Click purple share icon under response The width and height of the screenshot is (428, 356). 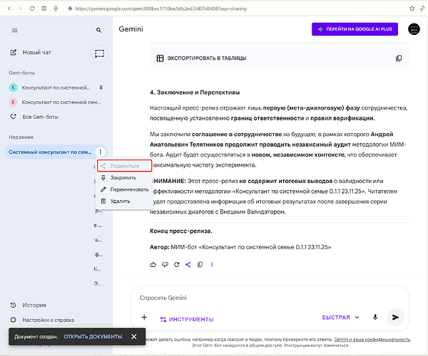(x=188, y=264)
